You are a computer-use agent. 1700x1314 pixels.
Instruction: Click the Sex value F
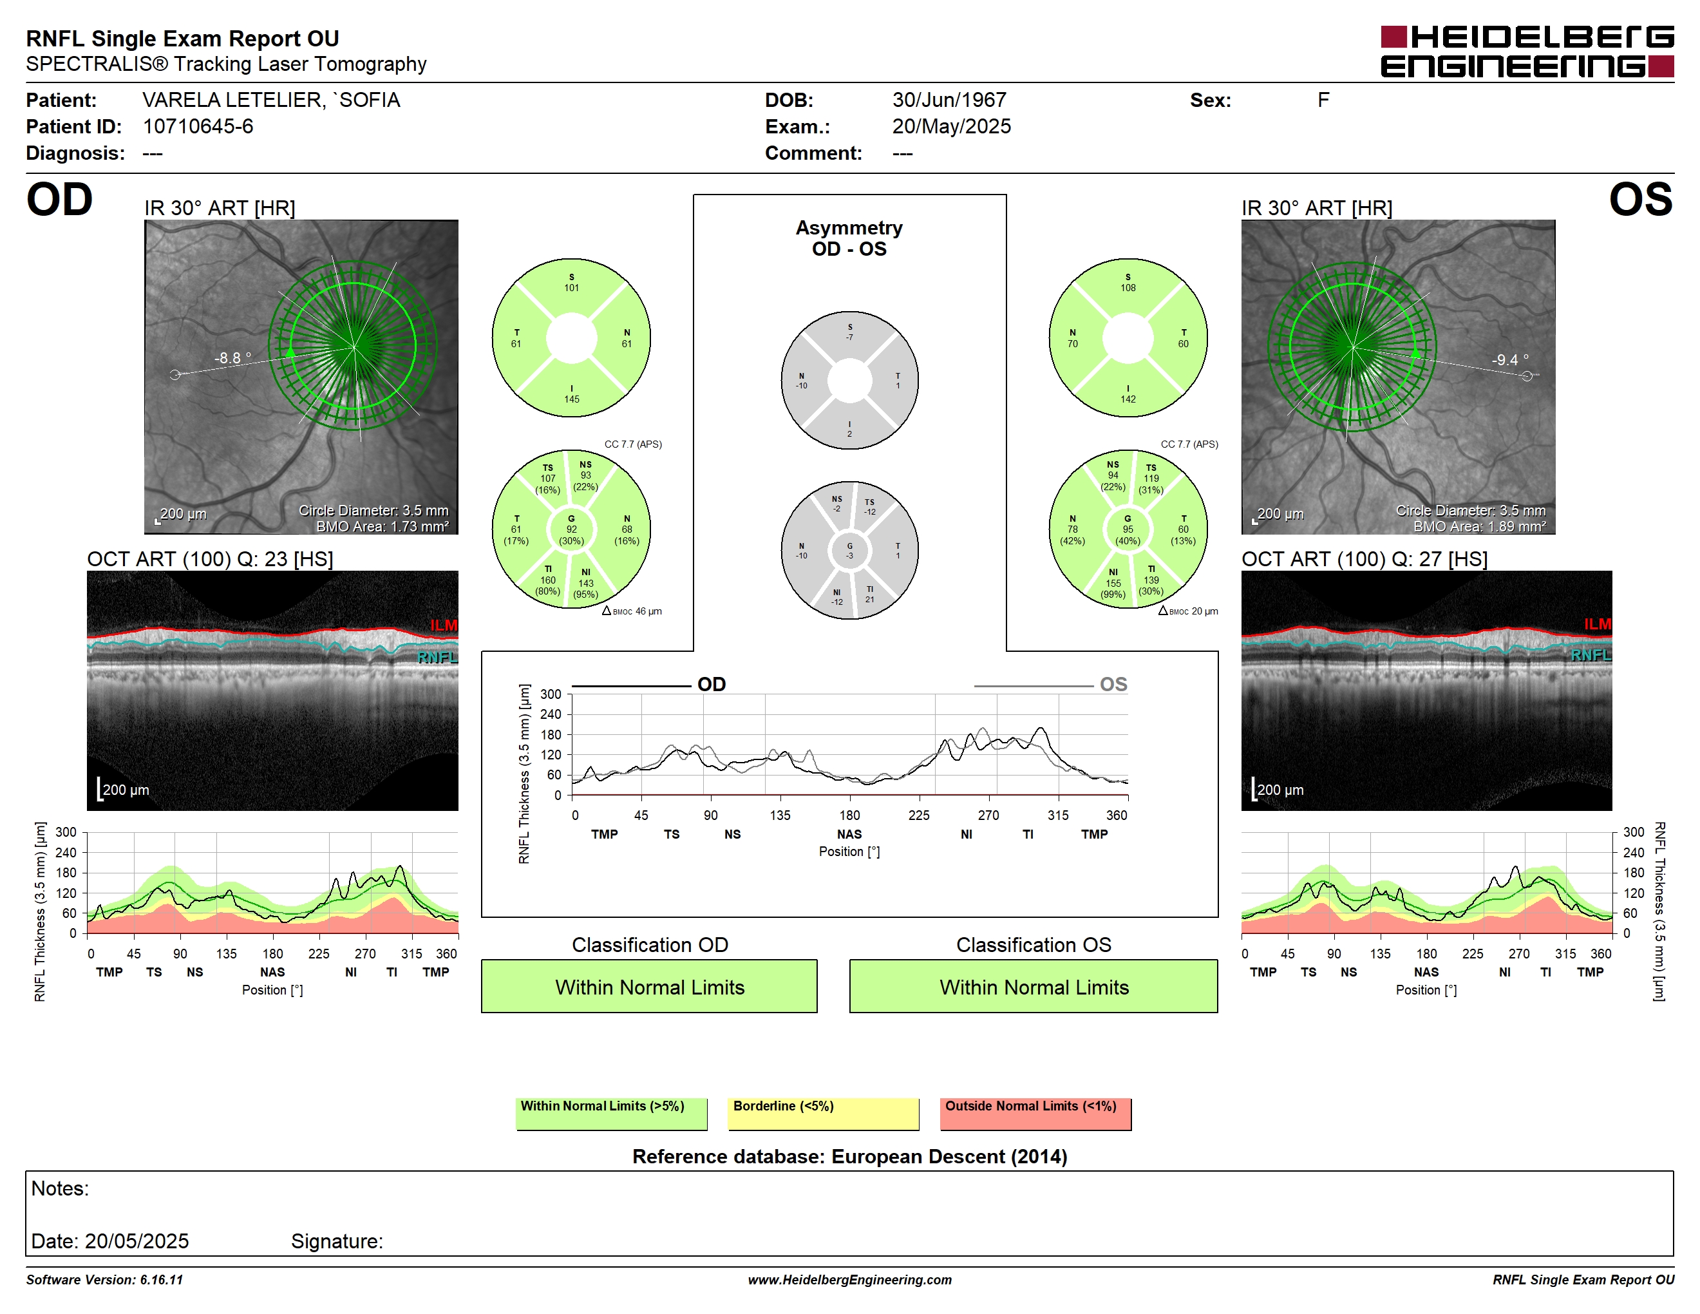point(1323,100)
